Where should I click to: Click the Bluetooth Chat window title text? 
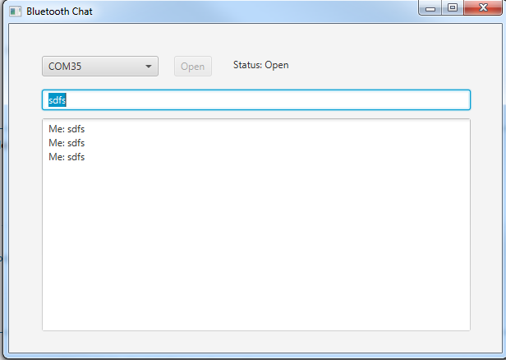59,12
